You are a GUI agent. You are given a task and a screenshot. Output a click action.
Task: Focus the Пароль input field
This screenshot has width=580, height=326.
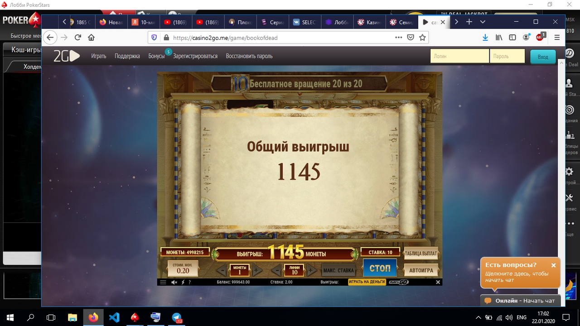tap(507, 56)
